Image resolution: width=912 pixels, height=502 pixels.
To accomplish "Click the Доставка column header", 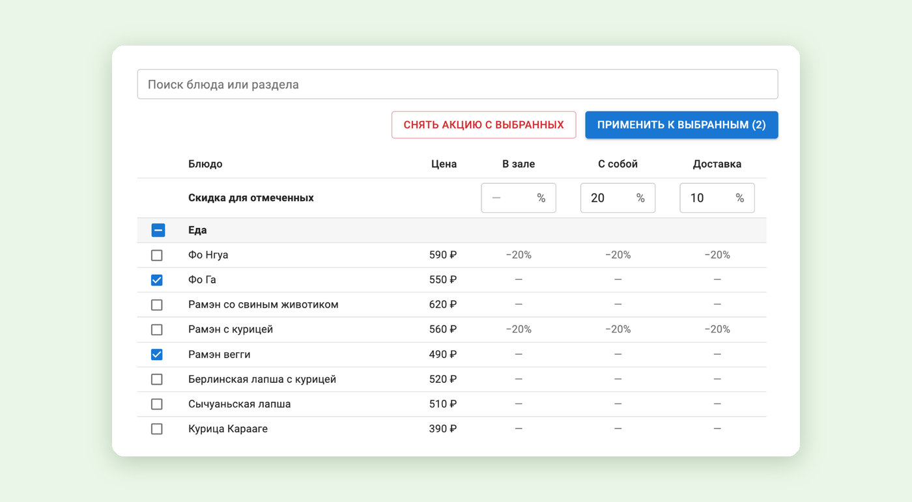I will click(x=717, y=164).
